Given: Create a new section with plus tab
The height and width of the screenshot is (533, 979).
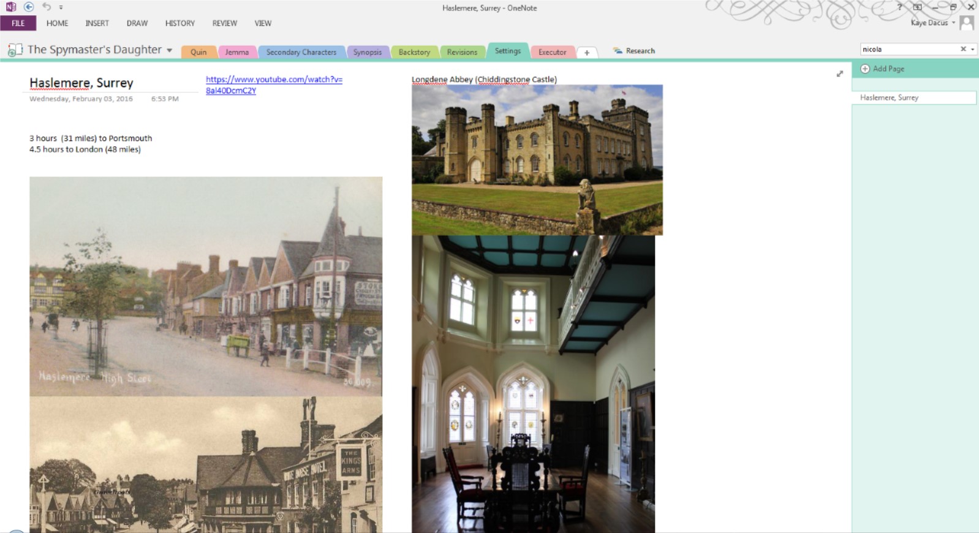Looking at the screenshot, I should coord(586,53).
